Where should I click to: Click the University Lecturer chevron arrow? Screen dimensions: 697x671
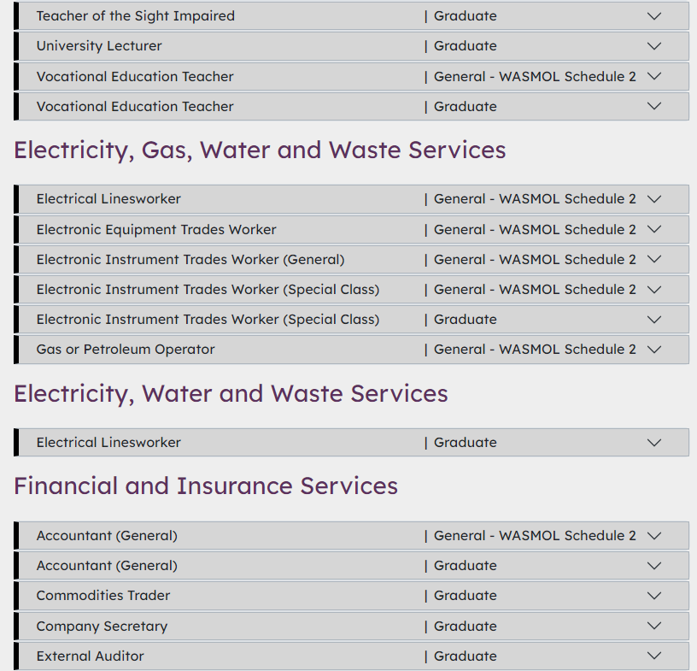[654, 46]
